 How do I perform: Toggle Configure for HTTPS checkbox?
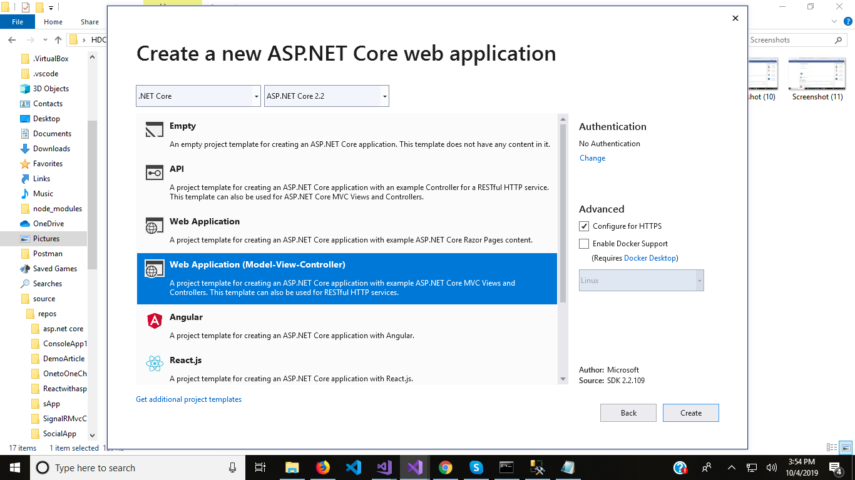click(584, 226)
